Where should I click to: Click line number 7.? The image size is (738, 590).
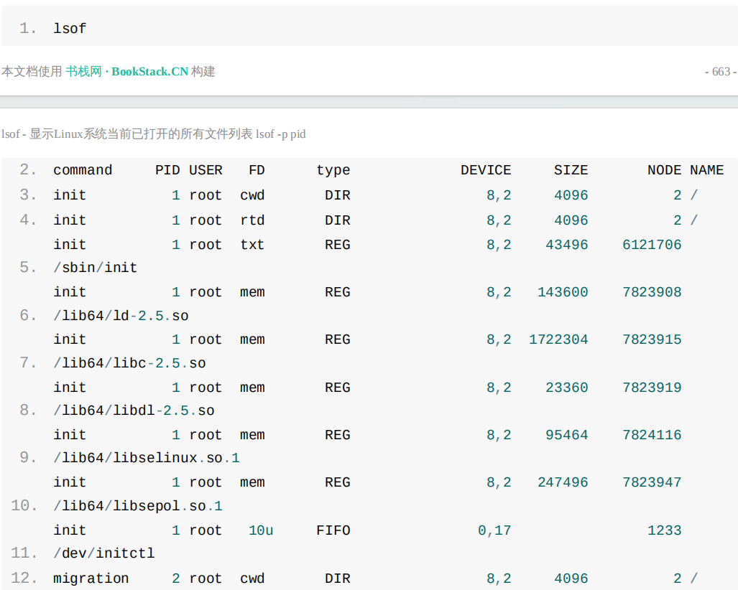click(28, 362)
